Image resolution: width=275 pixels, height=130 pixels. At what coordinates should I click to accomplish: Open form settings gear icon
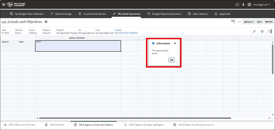click(262, 31)
